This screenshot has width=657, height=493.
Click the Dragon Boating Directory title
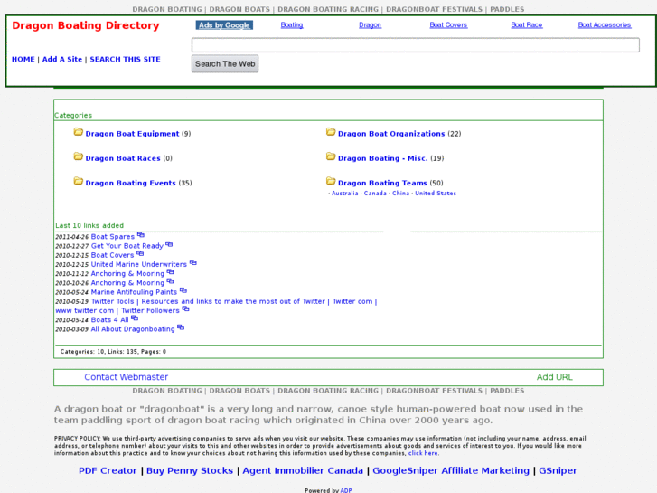pyautogui.click(x=86, y=25)
